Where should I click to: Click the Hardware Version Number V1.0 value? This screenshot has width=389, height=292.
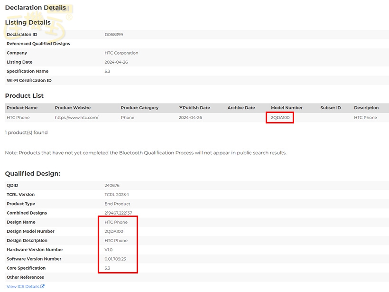tap(109, 250)
